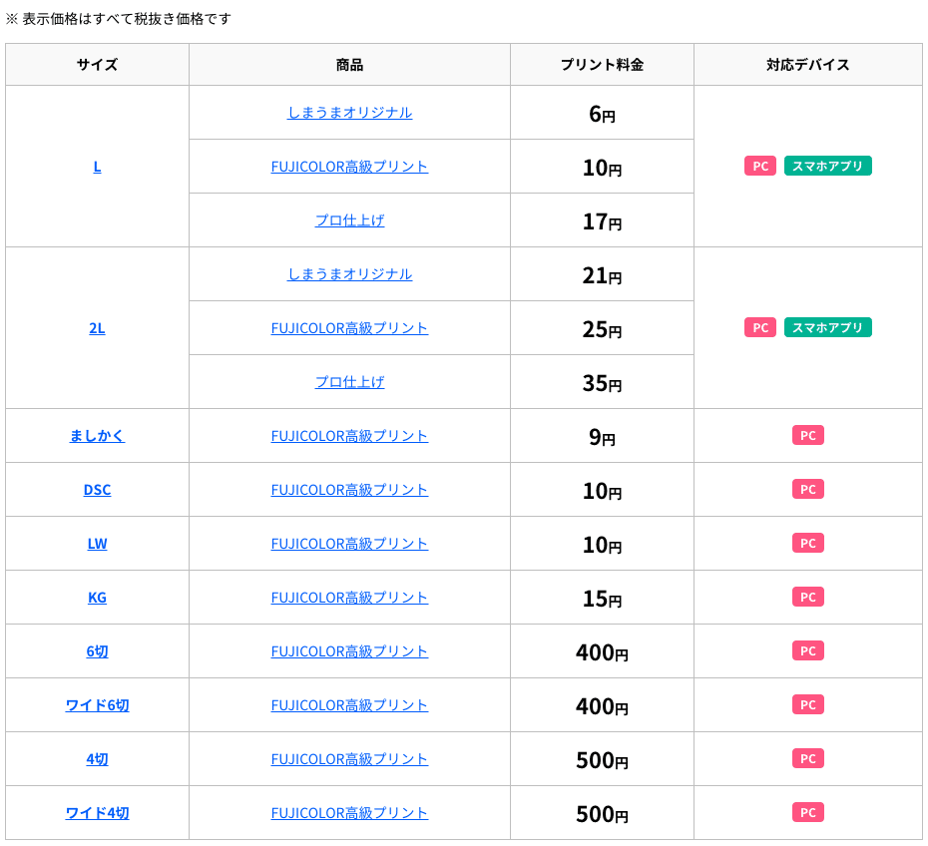Open the ワイド6切 size link
928x846 pixels.
(x=97, y=704)
